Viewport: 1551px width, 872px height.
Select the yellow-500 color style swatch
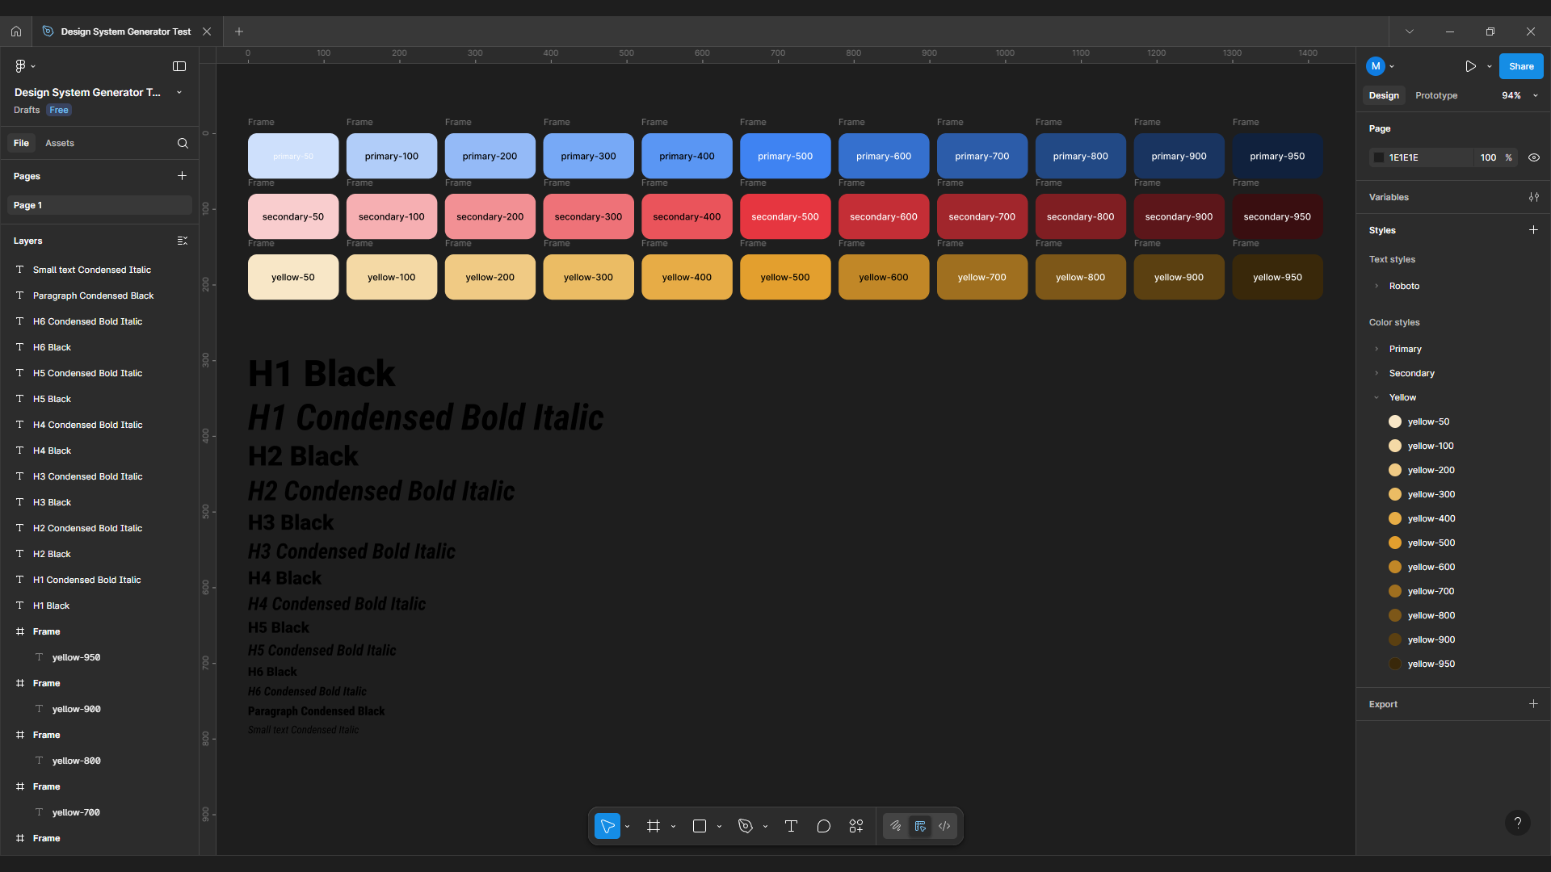pos(1394,543)
